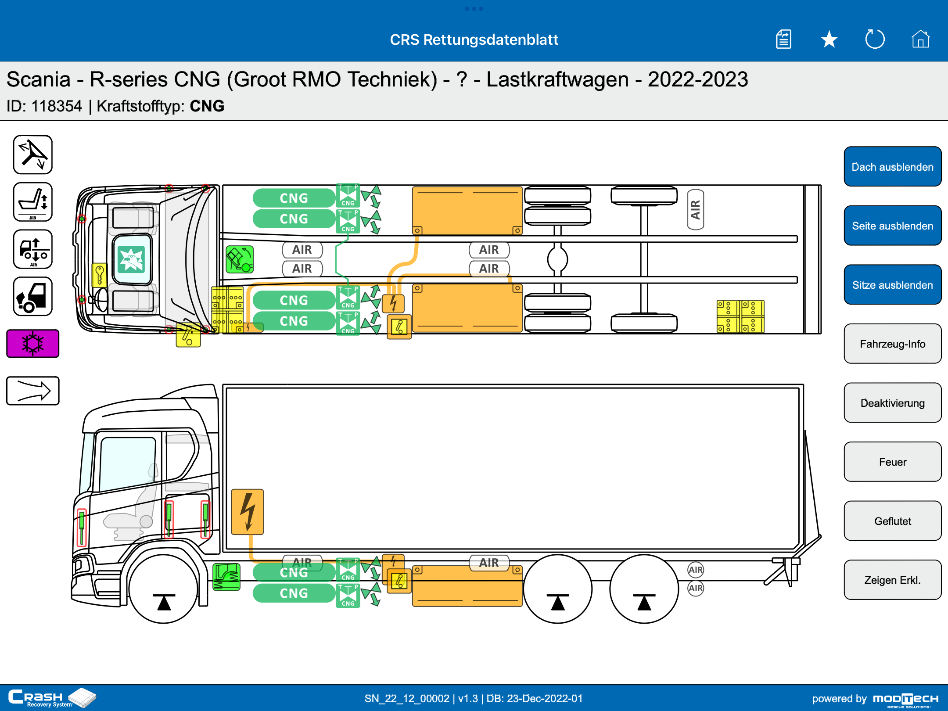Screen dimensions: 948x711
Task: Click the orange battery box upper top view
Action: (x=467, y=211)
